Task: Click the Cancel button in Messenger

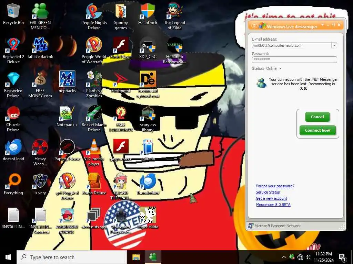Action: coord(317,117)
